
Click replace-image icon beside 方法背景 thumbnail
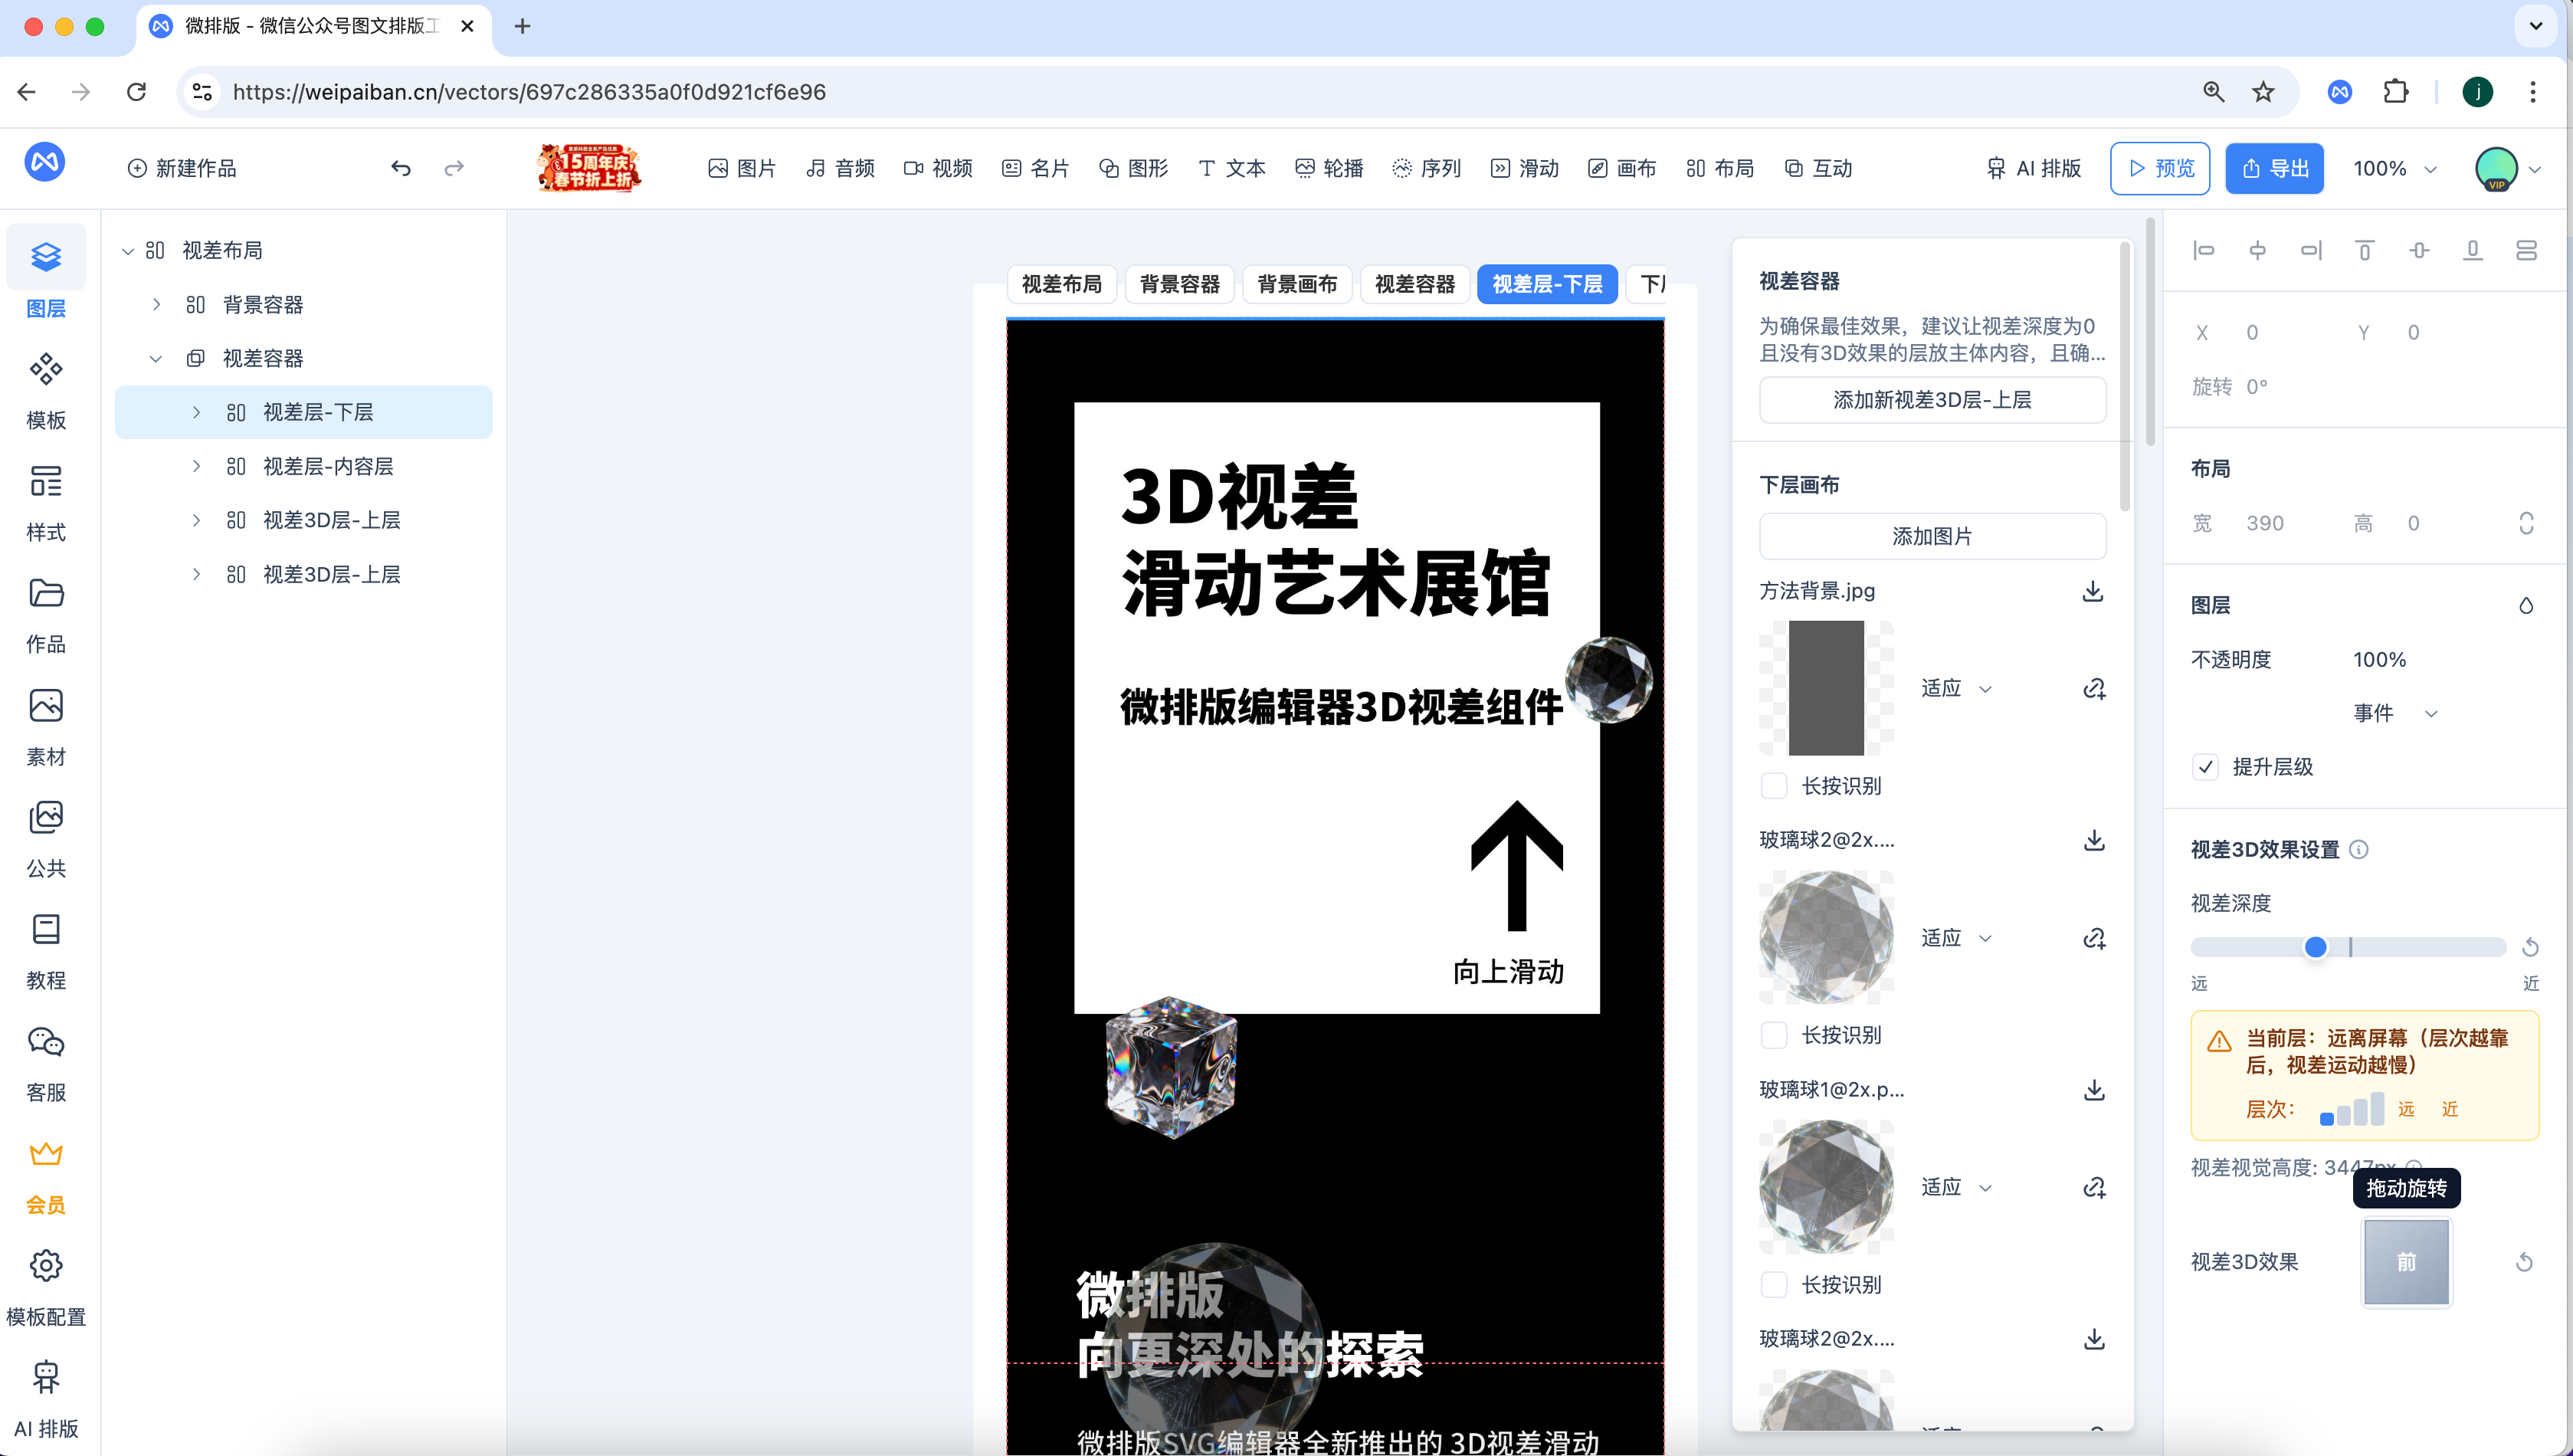click(x=2093, y=688)
